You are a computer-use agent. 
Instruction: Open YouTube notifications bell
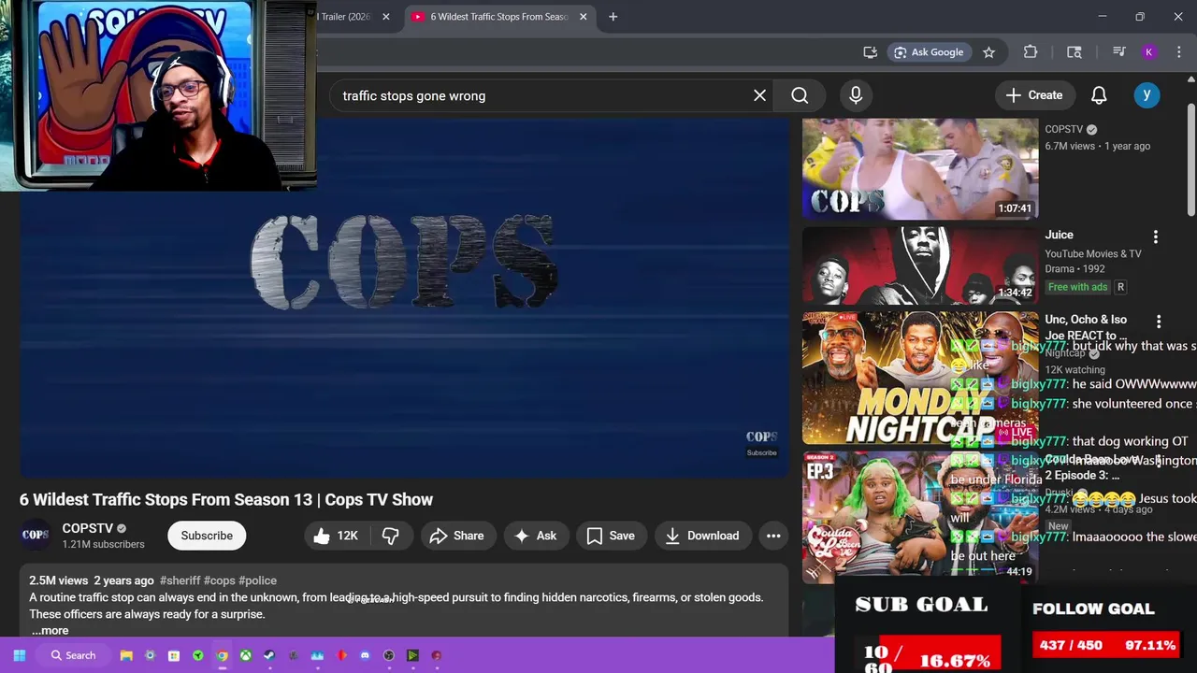point(1099,95)
